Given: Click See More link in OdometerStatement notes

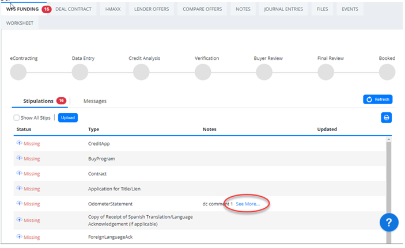Looking at the screenshot, I should [x=248, y=204].
